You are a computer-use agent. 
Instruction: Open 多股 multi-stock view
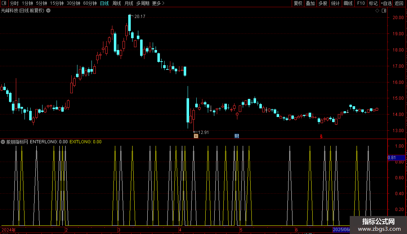point(323,3)
